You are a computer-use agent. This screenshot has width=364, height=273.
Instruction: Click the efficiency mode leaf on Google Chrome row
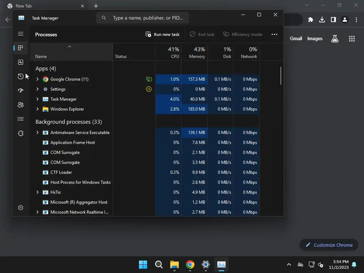tap(149, 79)
